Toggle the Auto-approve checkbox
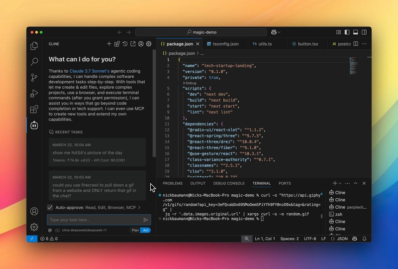 [x=50, y=207]
